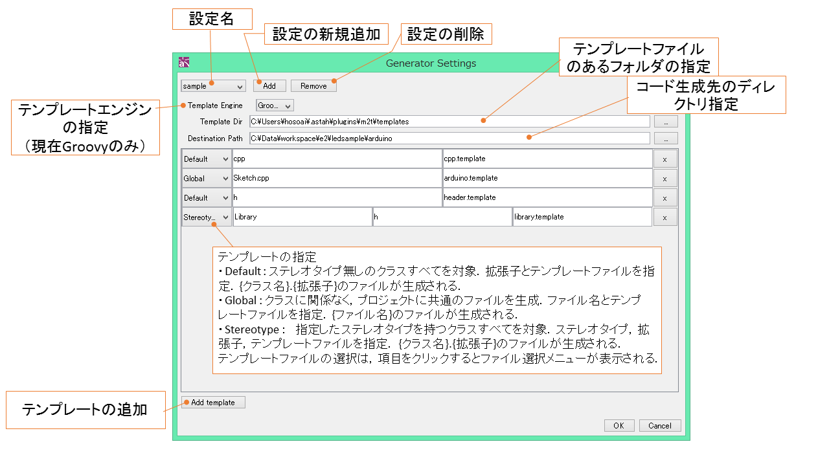The width and height of the screenshot is (829, 466).
Task: Click the Template Engine label
Action: tap(215, 105)
